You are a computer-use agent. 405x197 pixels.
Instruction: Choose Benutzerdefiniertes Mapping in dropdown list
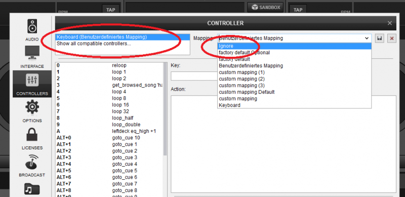point(295,66)
